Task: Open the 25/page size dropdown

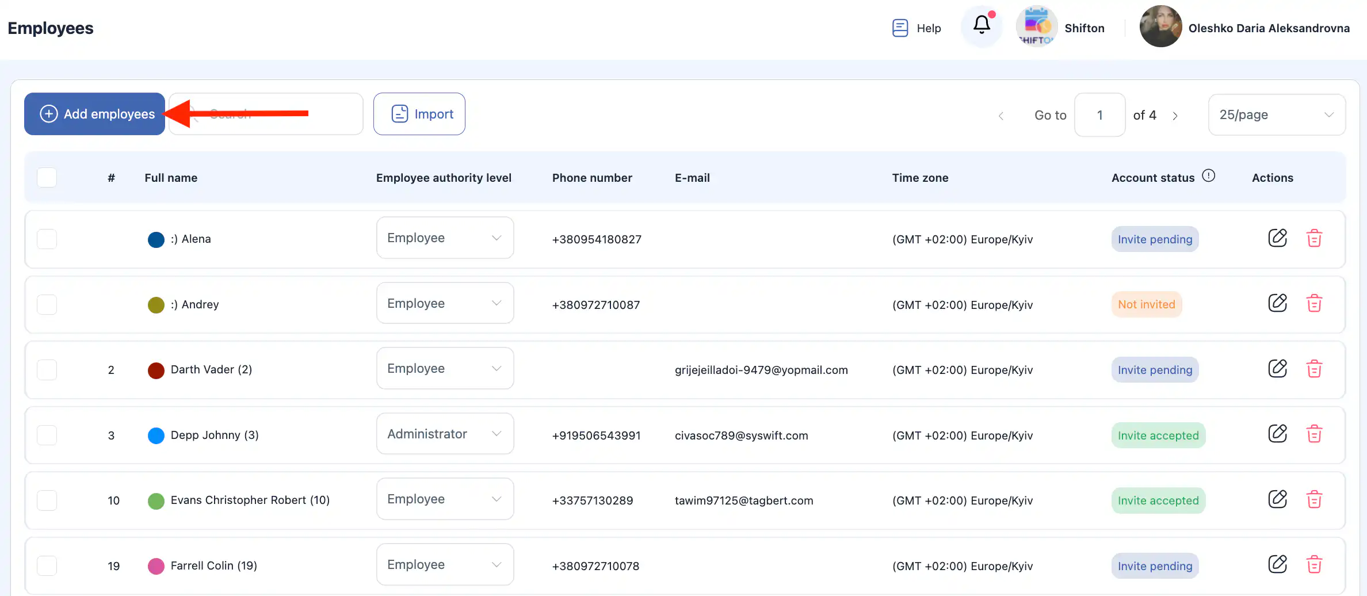Action: coord(1276,114)
